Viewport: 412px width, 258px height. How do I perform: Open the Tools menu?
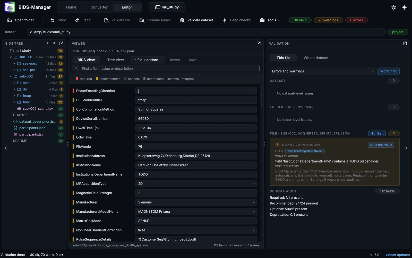pyautogui.click(x=270, y=20)
